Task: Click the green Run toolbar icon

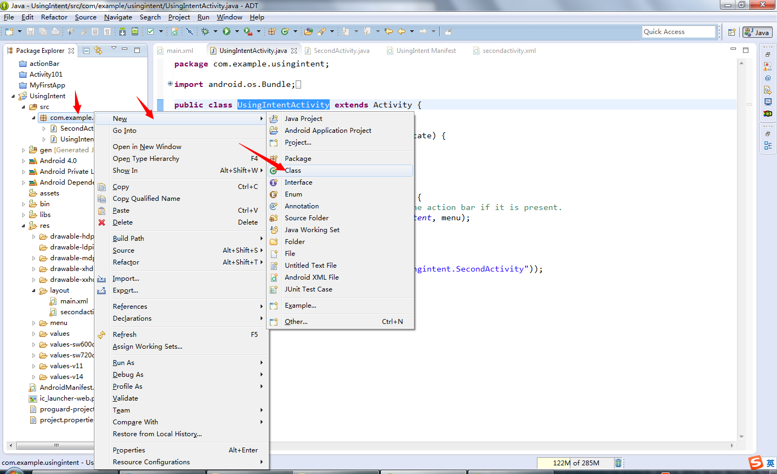Action: [227, 31]
